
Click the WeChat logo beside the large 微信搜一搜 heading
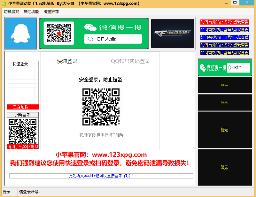tap(90, 27)
